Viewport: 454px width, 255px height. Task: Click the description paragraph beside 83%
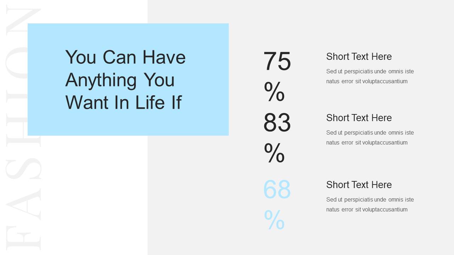[x=370, y=138]
